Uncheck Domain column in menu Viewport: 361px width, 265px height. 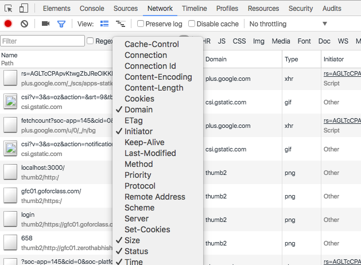point(158,110)
